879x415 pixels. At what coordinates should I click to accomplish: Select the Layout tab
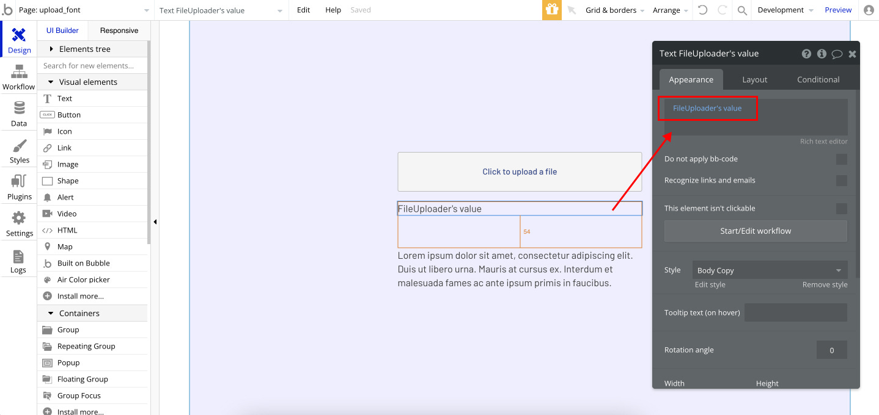tap(755, 79)
